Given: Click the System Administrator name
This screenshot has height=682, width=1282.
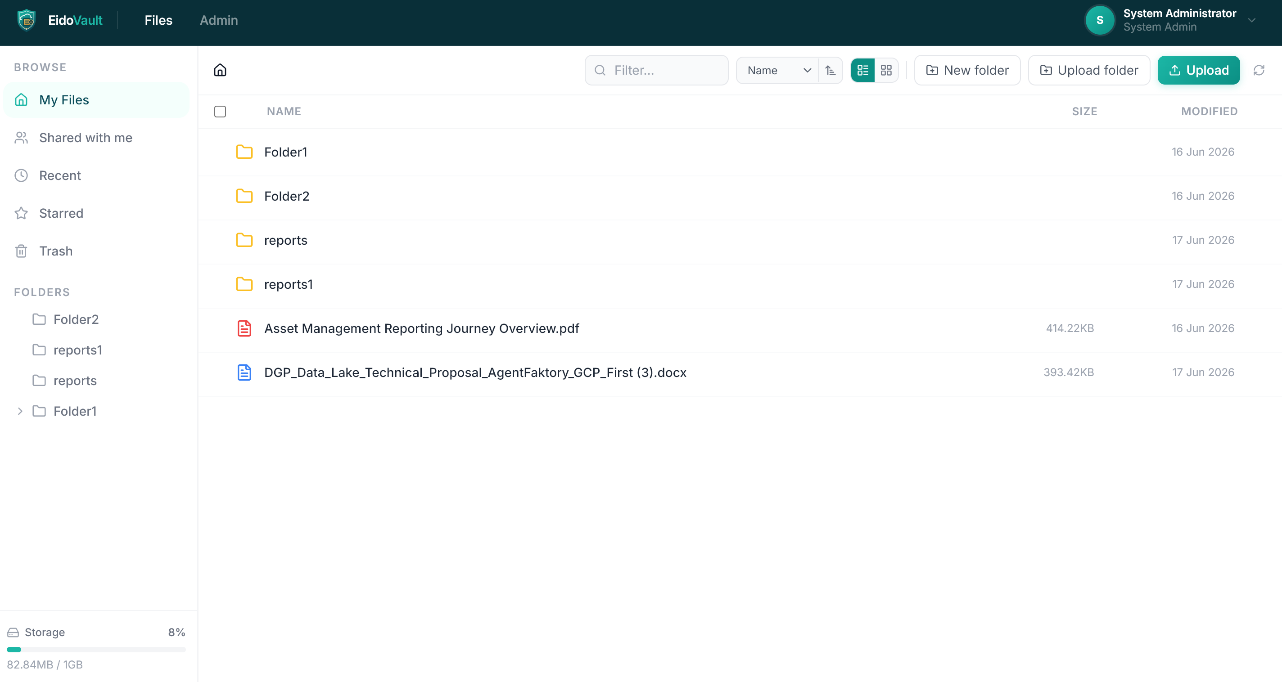Looking at the screenshot, I should tap(1179, 13).
